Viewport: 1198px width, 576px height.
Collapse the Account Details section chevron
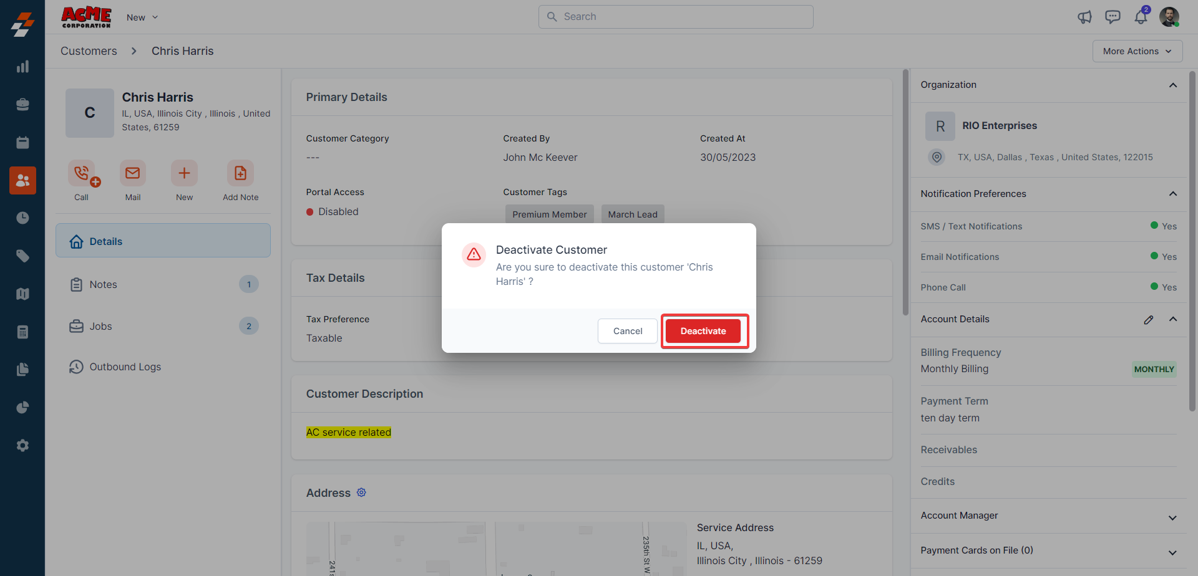click(x=1173, y=319)
